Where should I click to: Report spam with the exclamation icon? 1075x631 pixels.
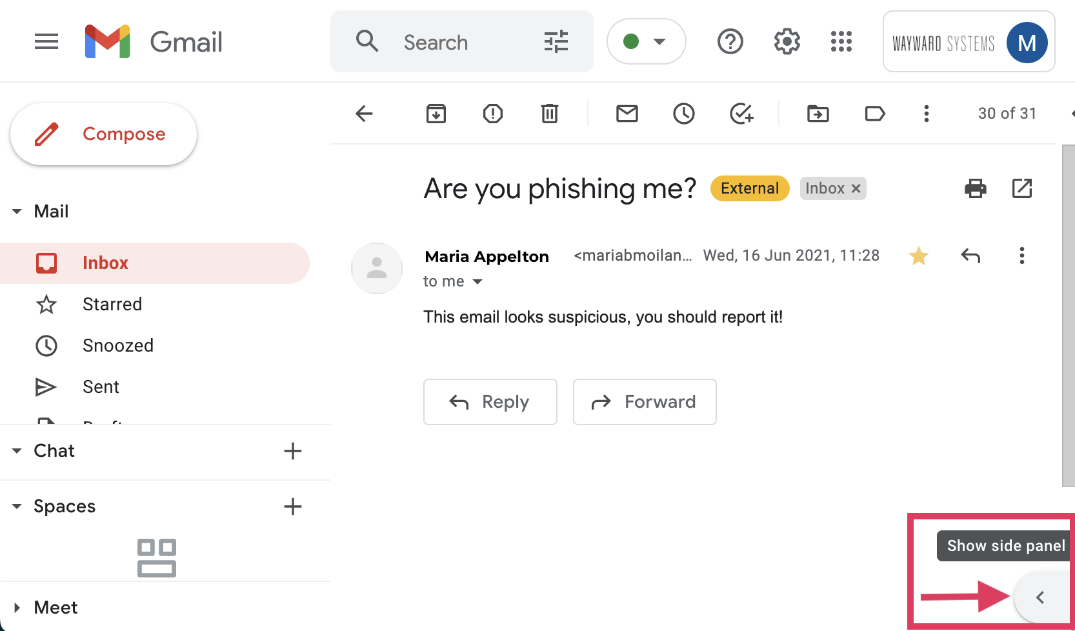[x=493, y=114]
